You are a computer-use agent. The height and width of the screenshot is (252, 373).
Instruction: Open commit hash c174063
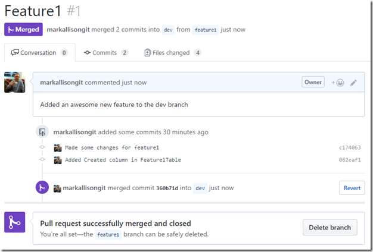coord(350,147)
